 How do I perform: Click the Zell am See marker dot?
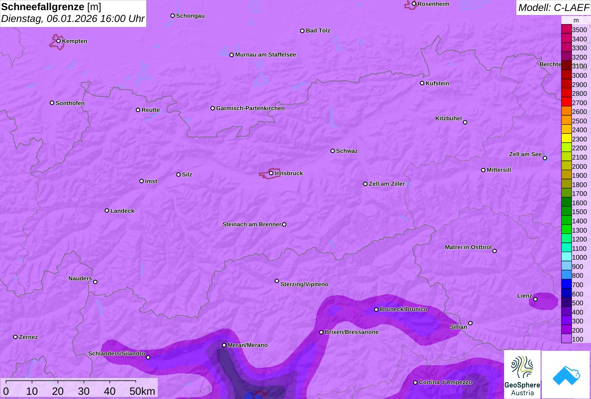545,158
